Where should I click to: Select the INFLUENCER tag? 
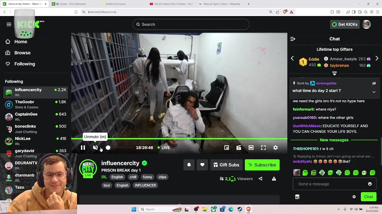[x=145, y=185]
